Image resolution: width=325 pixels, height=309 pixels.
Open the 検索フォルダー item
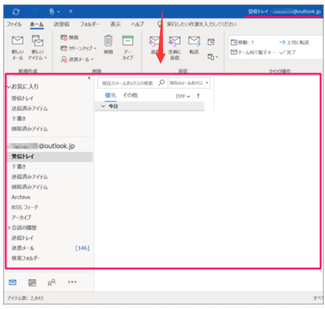(x=26, y=258)
